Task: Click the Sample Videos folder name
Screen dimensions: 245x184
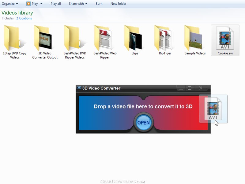Action: [195, 53]
